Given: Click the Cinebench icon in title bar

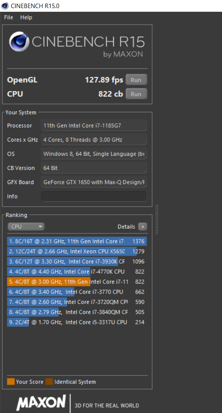Looking at the screenshot, I should (5, 6).
